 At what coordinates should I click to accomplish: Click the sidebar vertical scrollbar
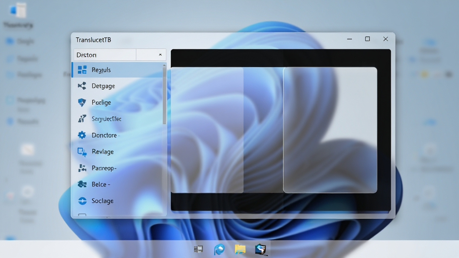pyautogui.click(x=164, y=95)
